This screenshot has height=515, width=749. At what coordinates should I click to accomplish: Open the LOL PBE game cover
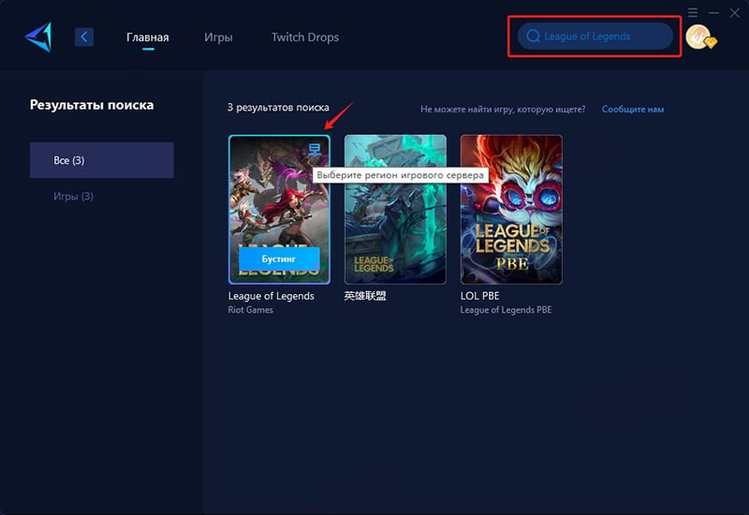511,210
